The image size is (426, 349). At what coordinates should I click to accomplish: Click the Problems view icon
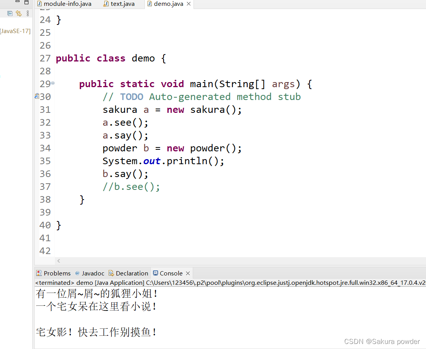click(38, 273)
